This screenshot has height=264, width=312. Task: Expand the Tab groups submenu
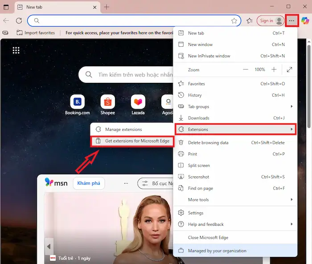pyautogui.click(x=235, y=107)
